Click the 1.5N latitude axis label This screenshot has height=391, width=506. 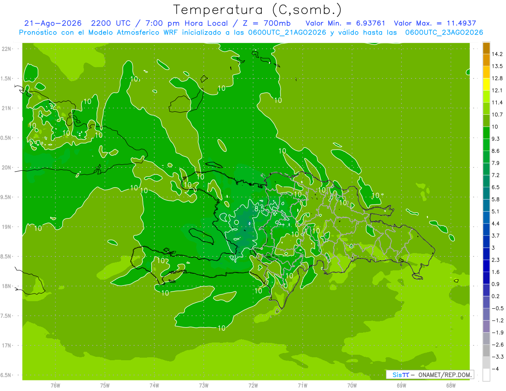6,78
